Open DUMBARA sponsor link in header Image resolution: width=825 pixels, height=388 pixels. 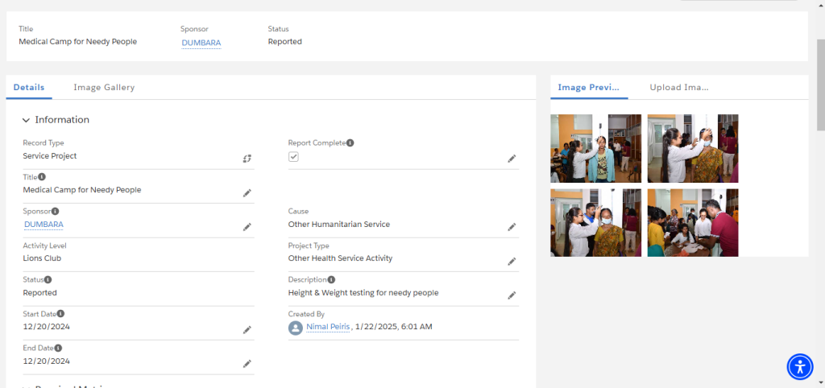click(x=201, y=43)
